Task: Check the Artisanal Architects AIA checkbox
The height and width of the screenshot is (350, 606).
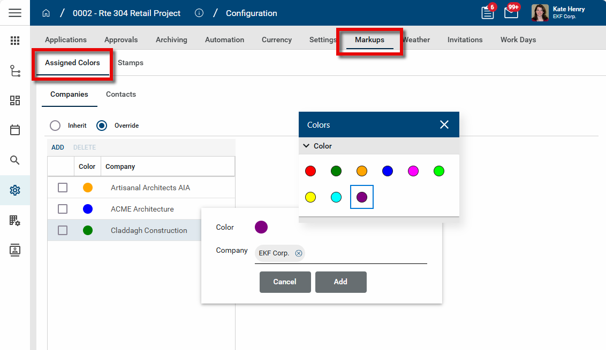Action: coord(63,188)
